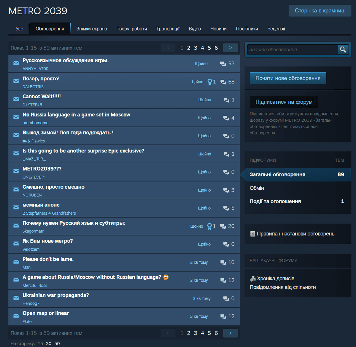Switch to the Усе tab
Screen dimensions: 356x347
coord(19,29)
